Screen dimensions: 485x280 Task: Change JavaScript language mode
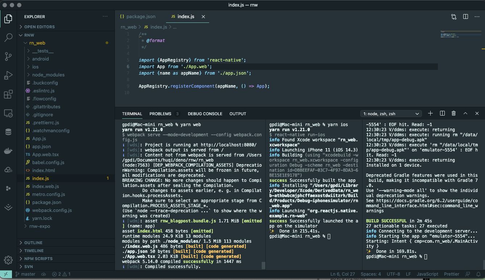click(427, 274)
